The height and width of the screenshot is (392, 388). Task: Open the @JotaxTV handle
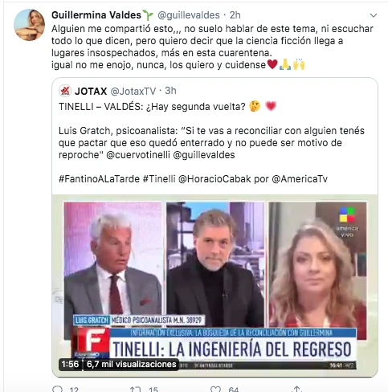(133, 92)
